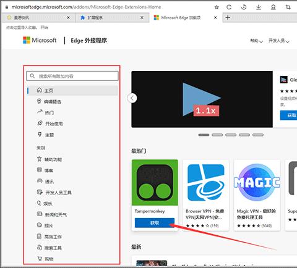Select the third carousel page indicator

pyautogui.click(x=231, y=135)
